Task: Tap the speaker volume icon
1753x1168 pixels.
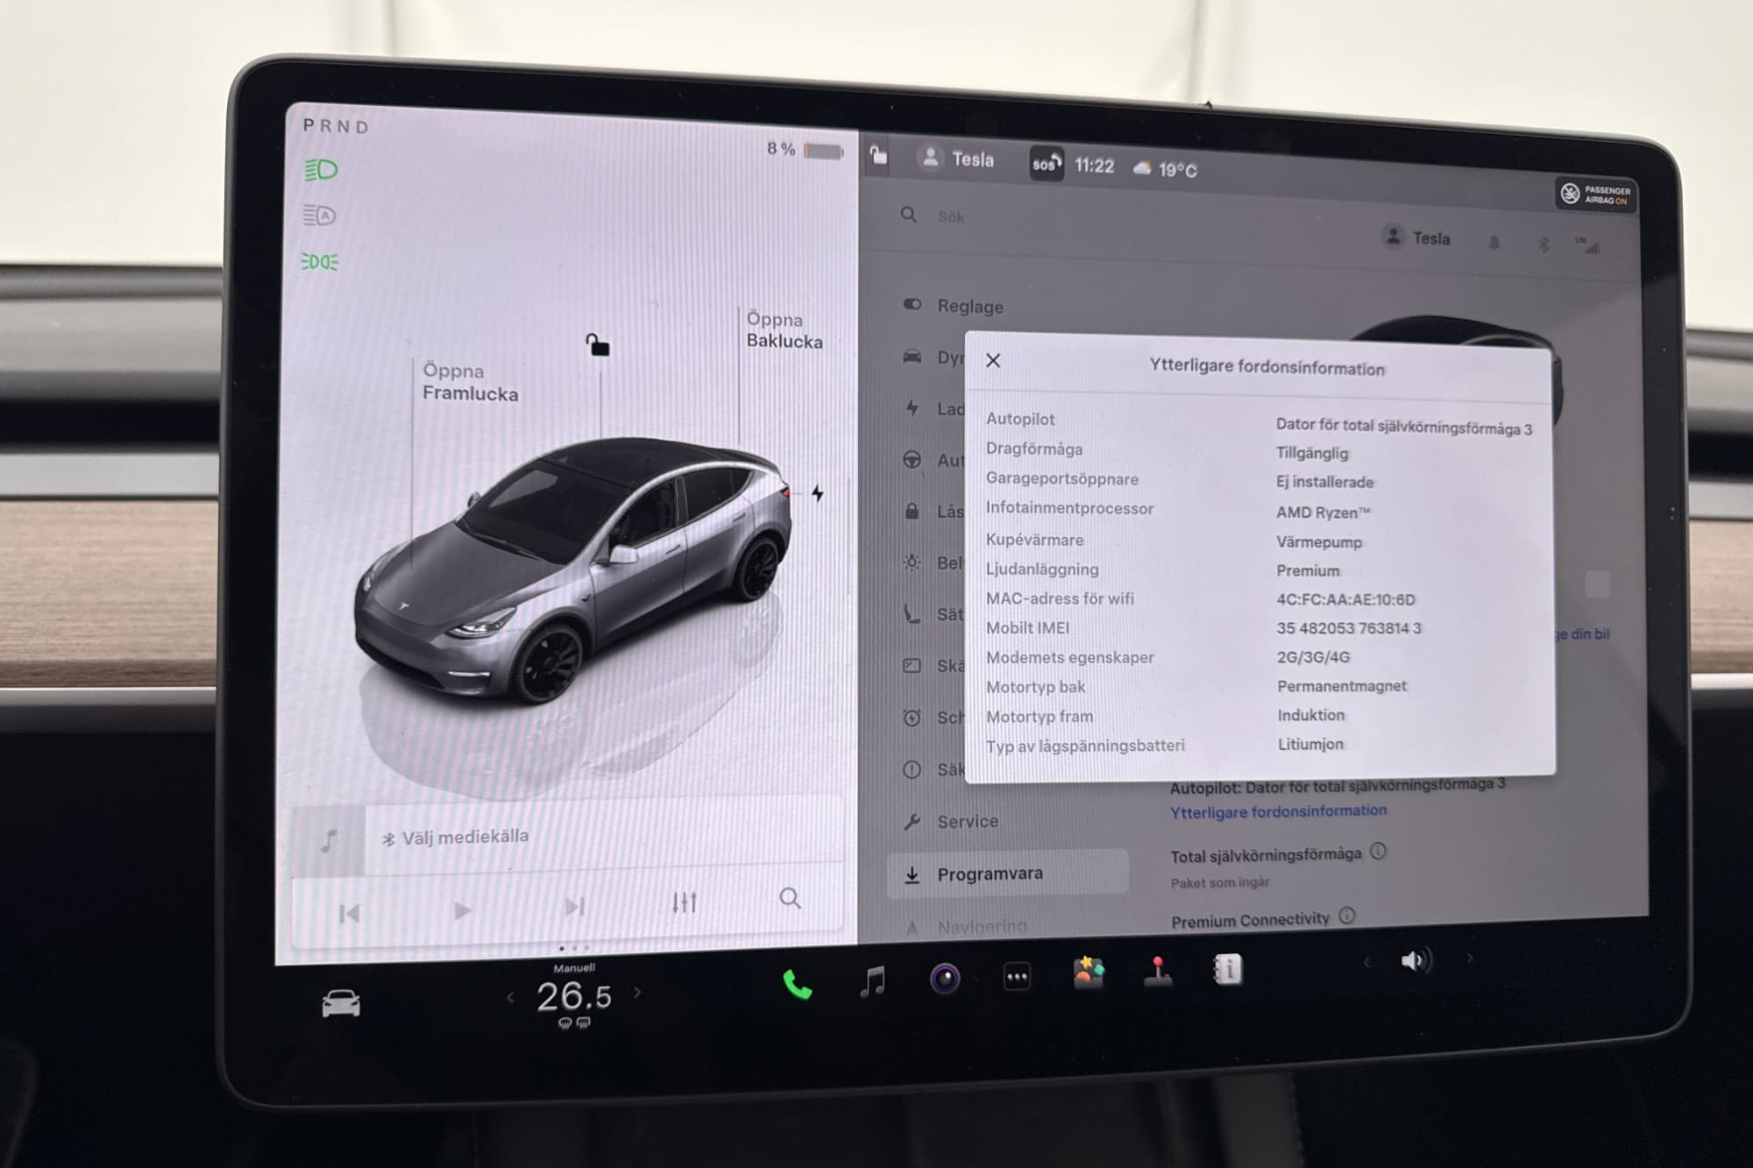Action: coord(1415,960)
